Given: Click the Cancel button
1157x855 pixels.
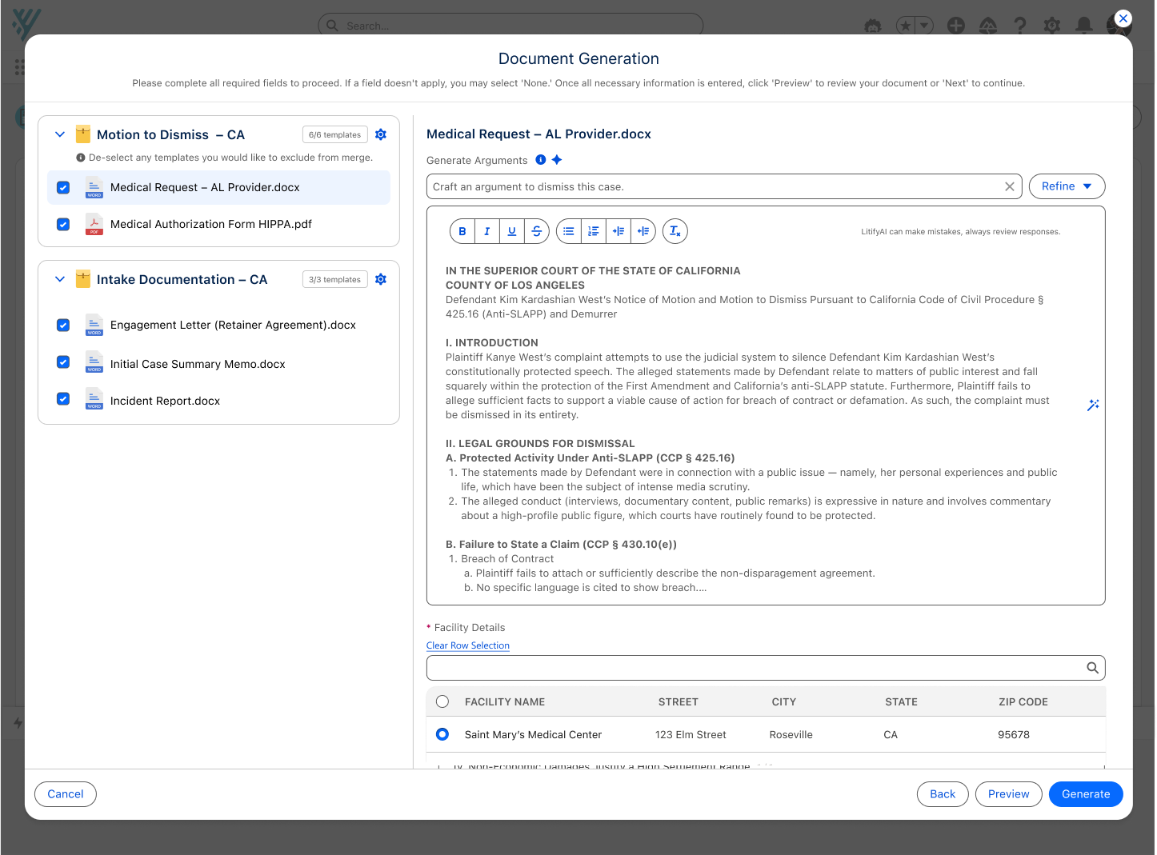Looking at the screenshot, I should pyautogui.click(x=66, y=794).
